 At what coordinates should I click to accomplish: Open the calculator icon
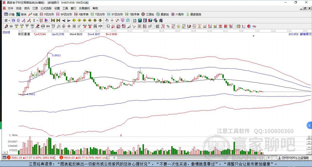click(140, 20)
